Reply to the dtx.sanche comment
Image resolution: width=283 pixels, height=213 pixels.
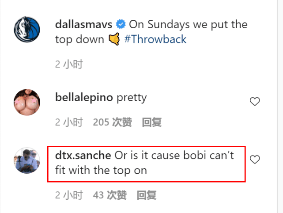pos(147,195)
